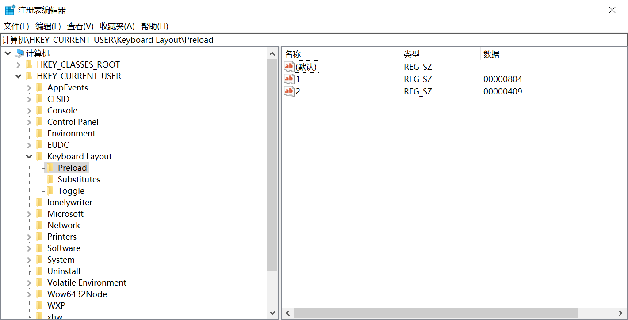Sort by the 类型 column header
This screenshot has height=320, width=628.
tap(440, 54)
